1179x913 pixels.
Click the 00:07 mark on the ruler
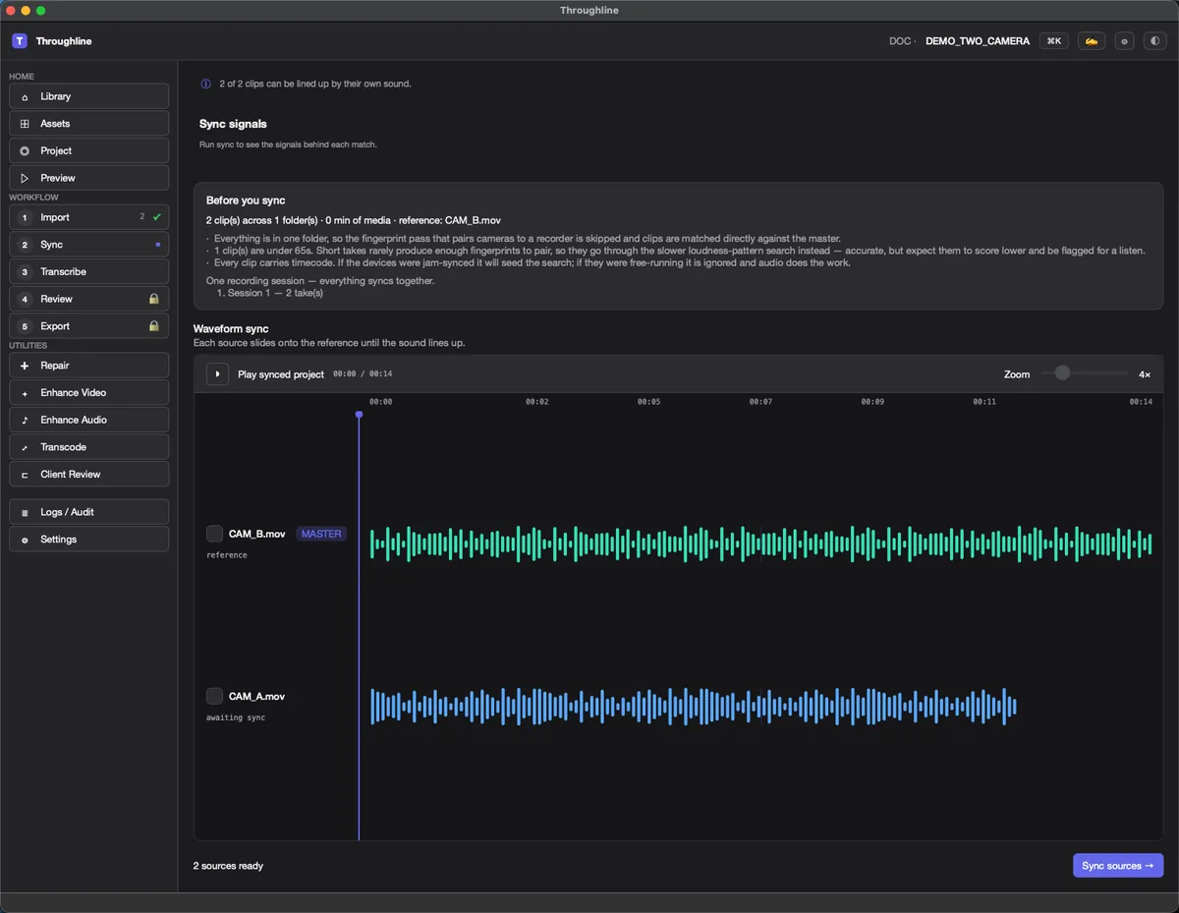pos(760,402)
